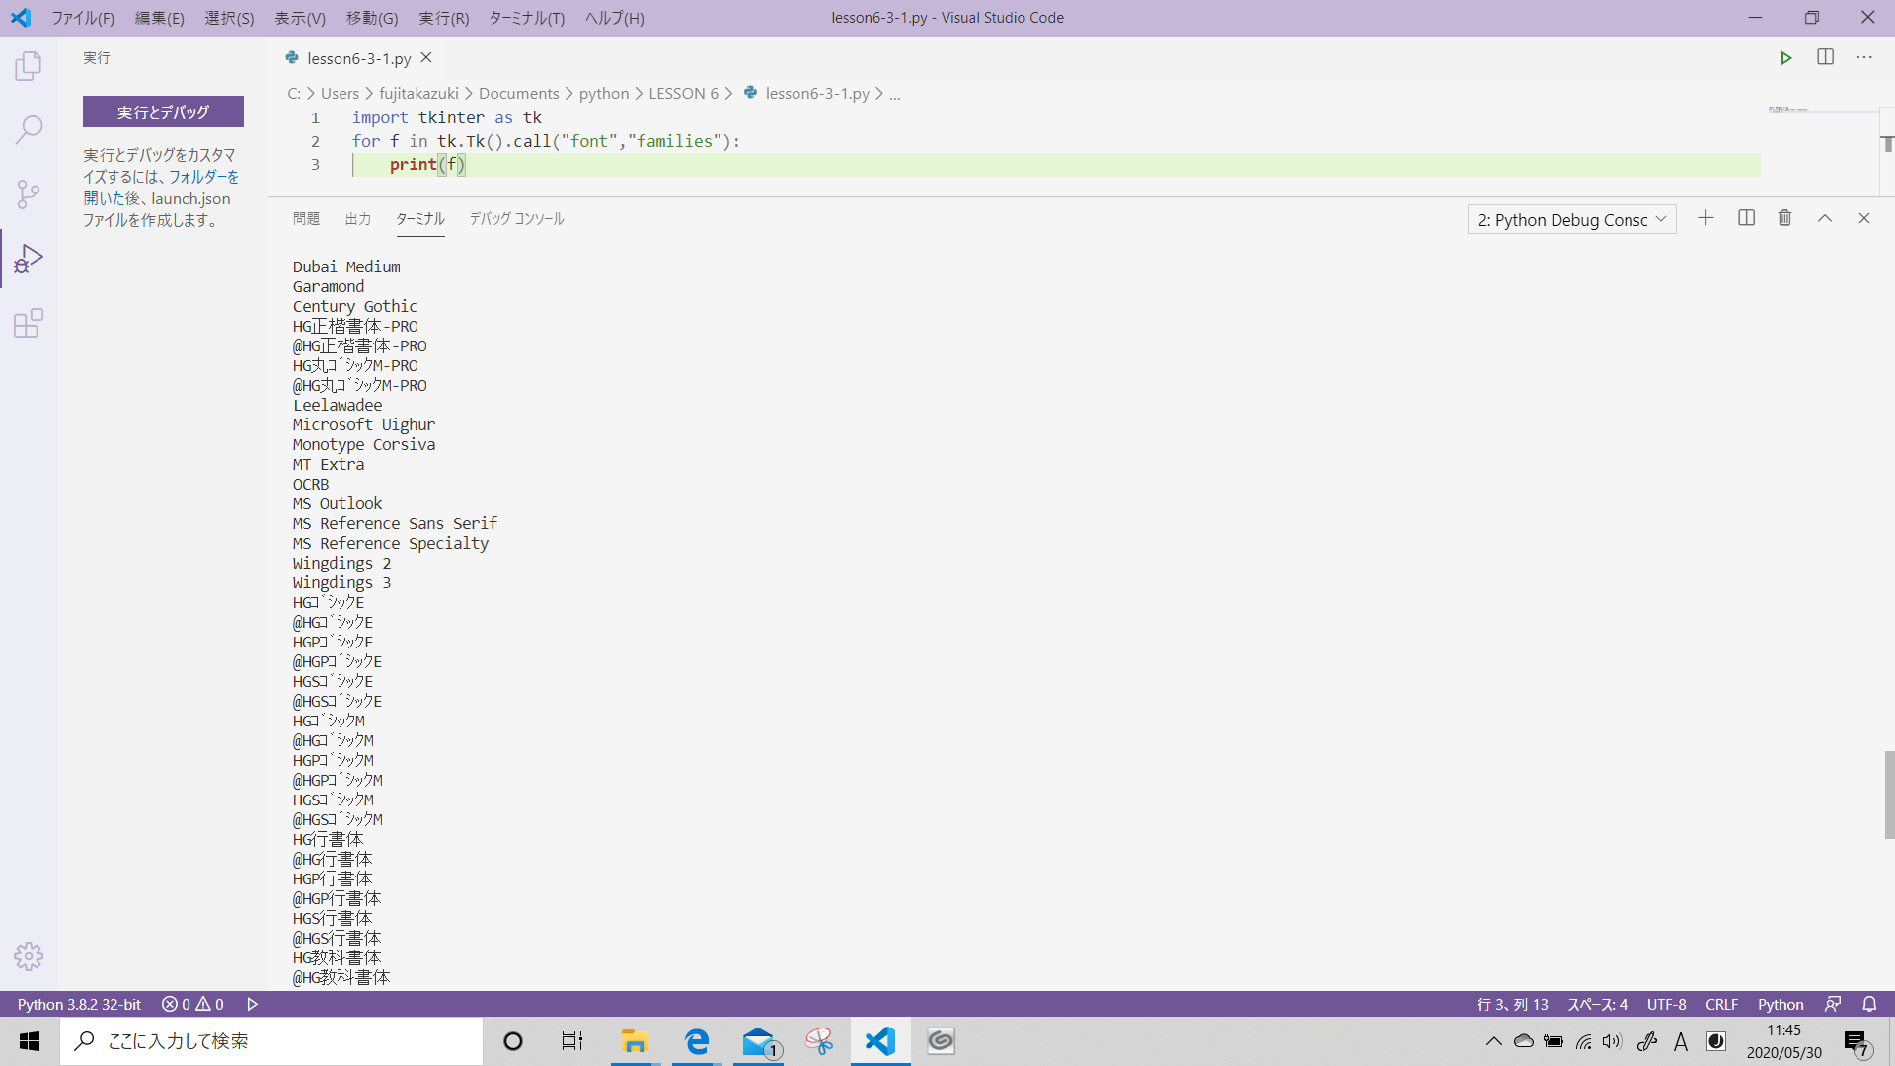This screenshot has height=1066, width=1895.
Task: Select Python 3.8.2 32-bit interpreter
Action: 79,1004
